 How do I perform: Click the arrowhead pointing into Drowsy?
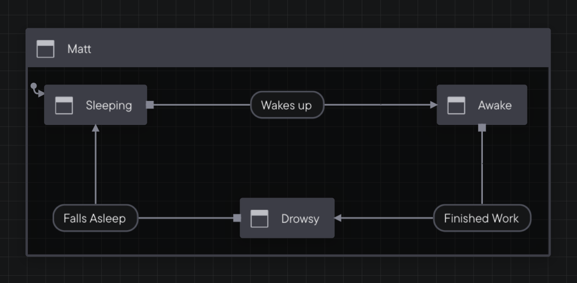click(338, 218)
